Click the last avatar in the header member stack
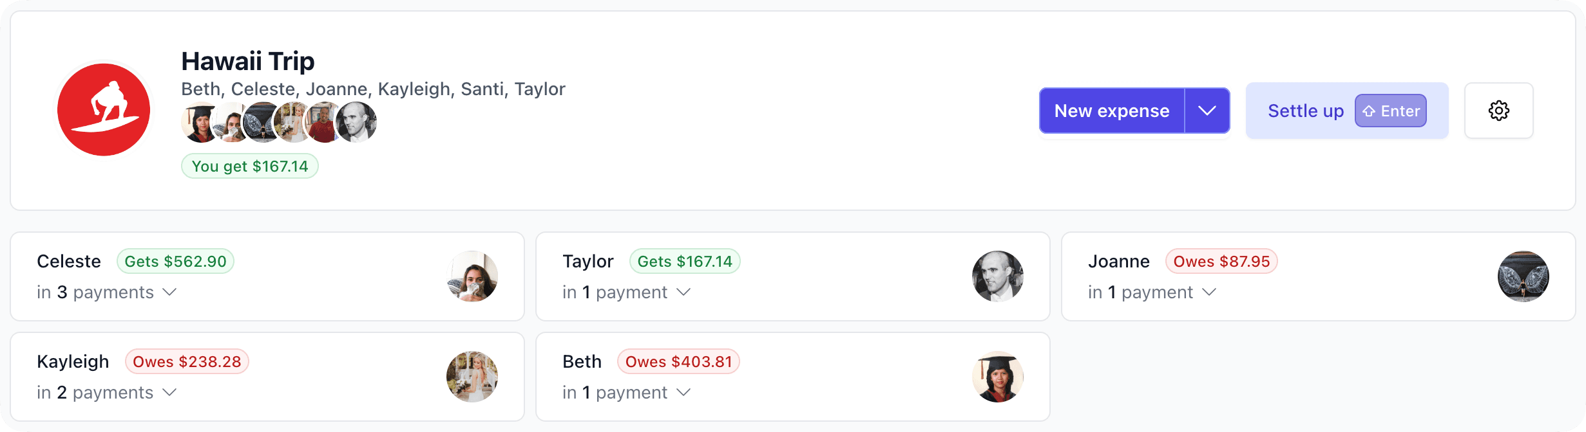1586x432 pixels. pos(356,122)
